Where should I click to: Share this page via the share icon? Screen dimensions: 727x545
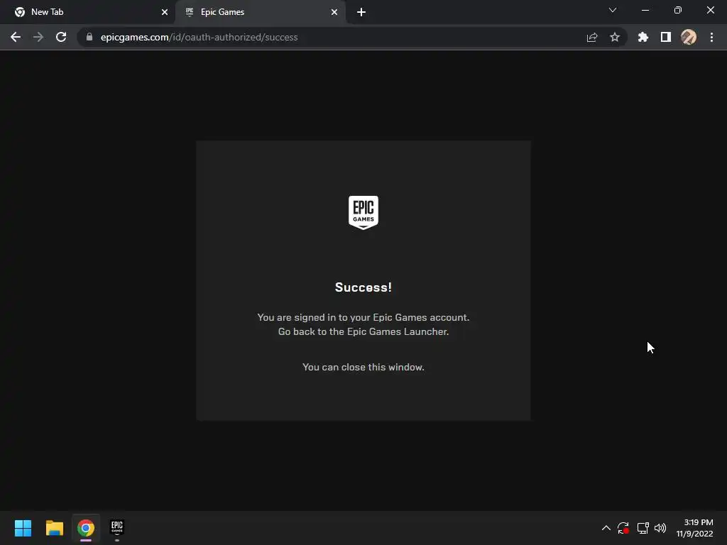coord(592,37)
